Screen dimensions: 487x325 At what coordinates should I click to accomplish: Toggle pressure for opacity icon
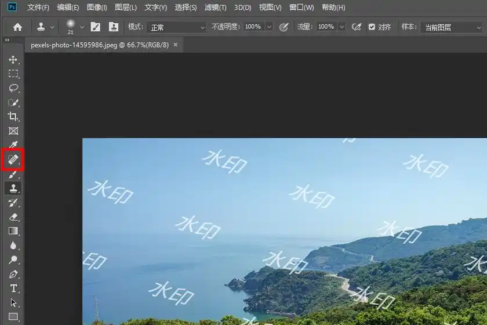coord(284,27)
